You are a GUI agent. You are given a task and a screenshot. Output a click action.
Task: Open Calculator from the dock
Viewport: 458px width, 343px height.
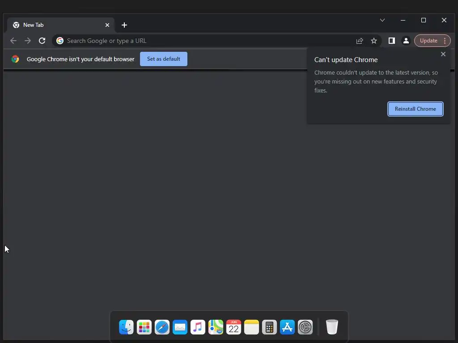click(x=269, y=327)
